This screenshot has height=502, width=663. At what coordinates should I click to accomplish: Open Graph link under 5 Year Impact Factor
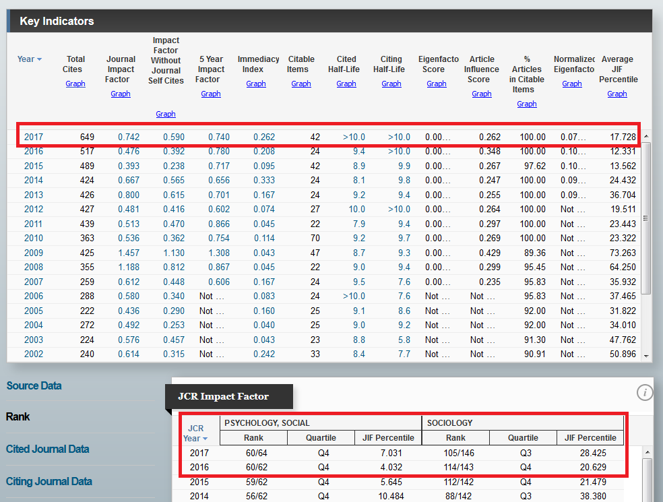pos(211,94)
